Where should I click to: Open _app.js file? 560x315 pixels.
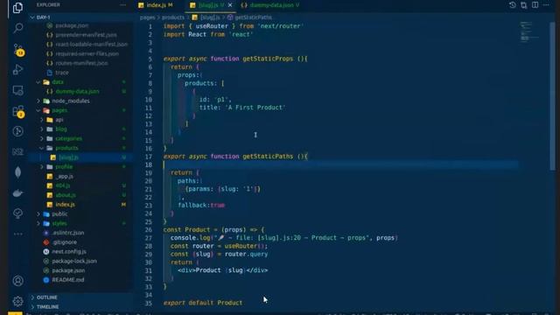tap(65, 177)
